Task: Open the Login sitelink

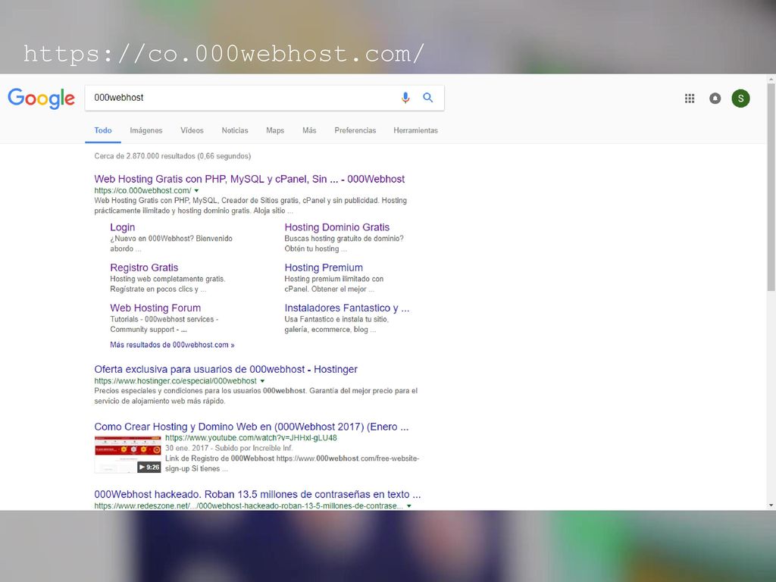Action: pyautogui.click(x=122, y=227)
